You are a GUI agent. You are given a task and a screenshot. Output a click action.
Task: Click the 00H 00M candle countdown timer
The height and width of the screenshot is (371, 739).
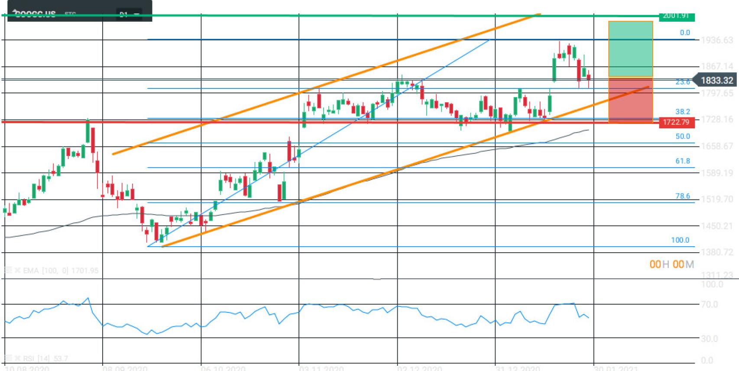pos(671,264)
